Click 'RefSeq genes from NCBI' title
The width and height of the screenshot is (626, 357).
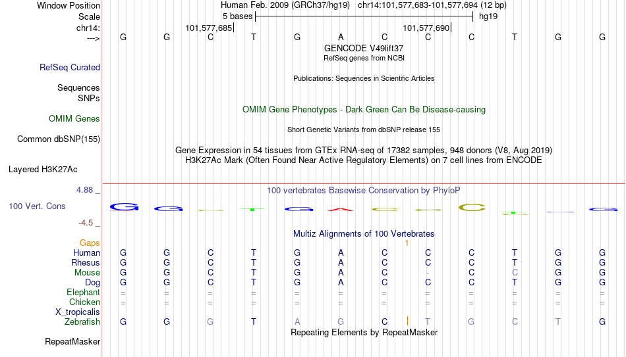click(364, 58)
